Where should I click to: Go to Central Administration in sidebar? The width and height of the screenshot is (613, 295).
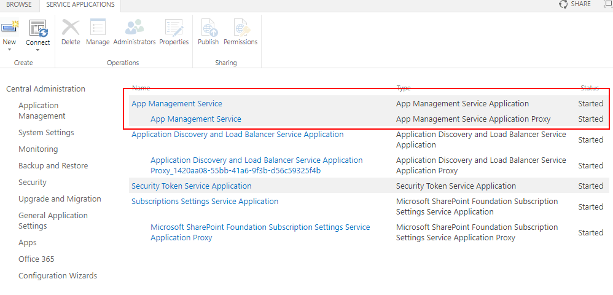click(45, 88)
